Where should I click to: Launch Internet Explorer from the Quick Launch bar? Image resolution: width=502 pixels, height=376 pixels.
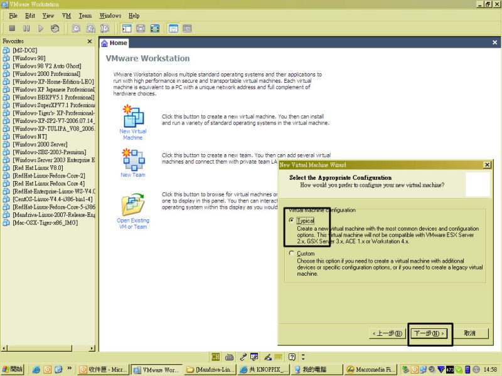pyautogui.click(x=36, y=370)
